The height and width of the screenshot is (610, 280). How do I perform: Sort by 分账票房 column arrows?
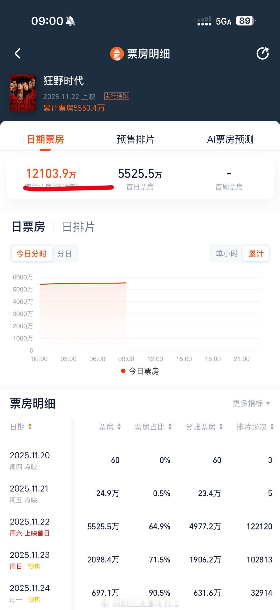click(221, 427)
